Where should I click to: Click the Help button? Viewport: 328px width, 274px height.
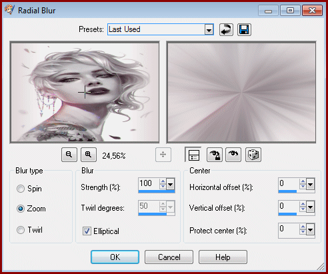tap(223, 257)
